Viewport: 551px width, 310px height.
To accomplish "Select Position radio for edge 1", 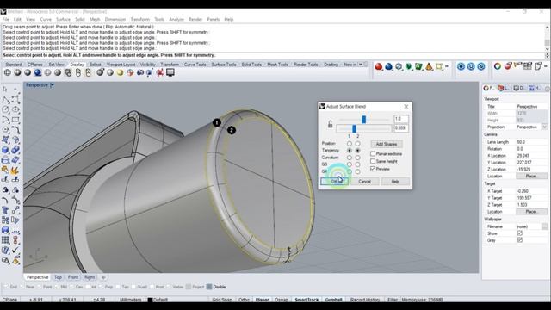I will (350, 144).
